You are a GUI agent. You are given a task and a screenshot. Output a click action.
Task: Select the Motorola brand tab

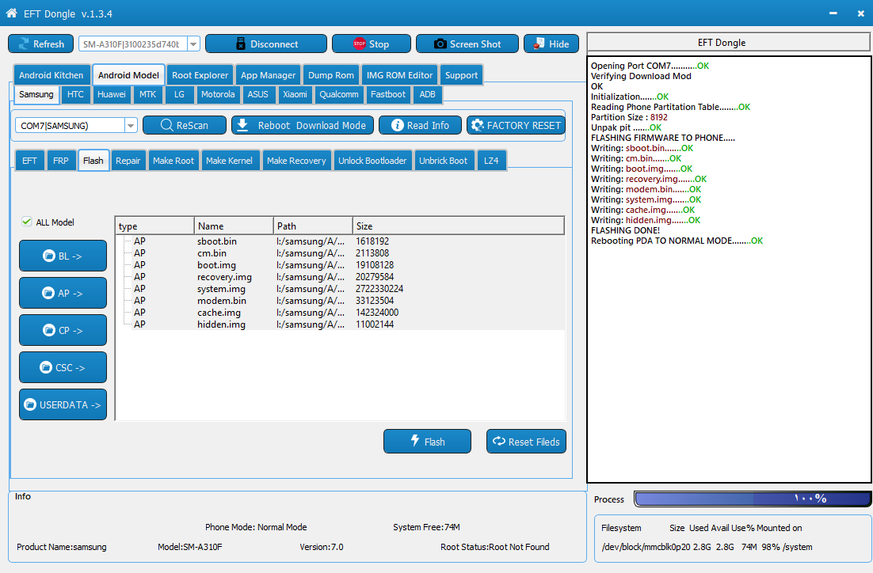(x=218, y=94)
